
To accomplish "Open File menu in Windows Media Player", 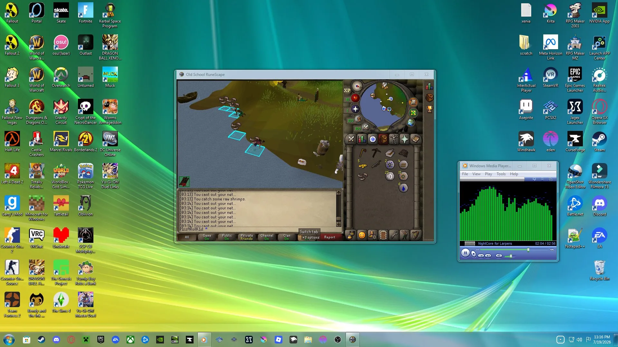I will click(465, 174).
